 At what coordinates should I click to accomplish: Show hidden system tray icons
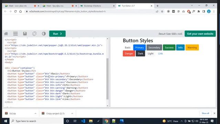pyautogui.click(x=181, y=121)
